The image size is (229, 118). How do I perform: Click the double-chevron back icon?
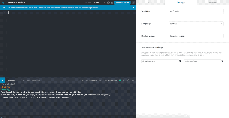tap(3, 3)
